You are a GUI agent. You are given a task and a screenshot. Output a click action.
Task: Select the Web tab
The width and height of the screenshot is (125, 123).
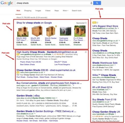(18, 11)
